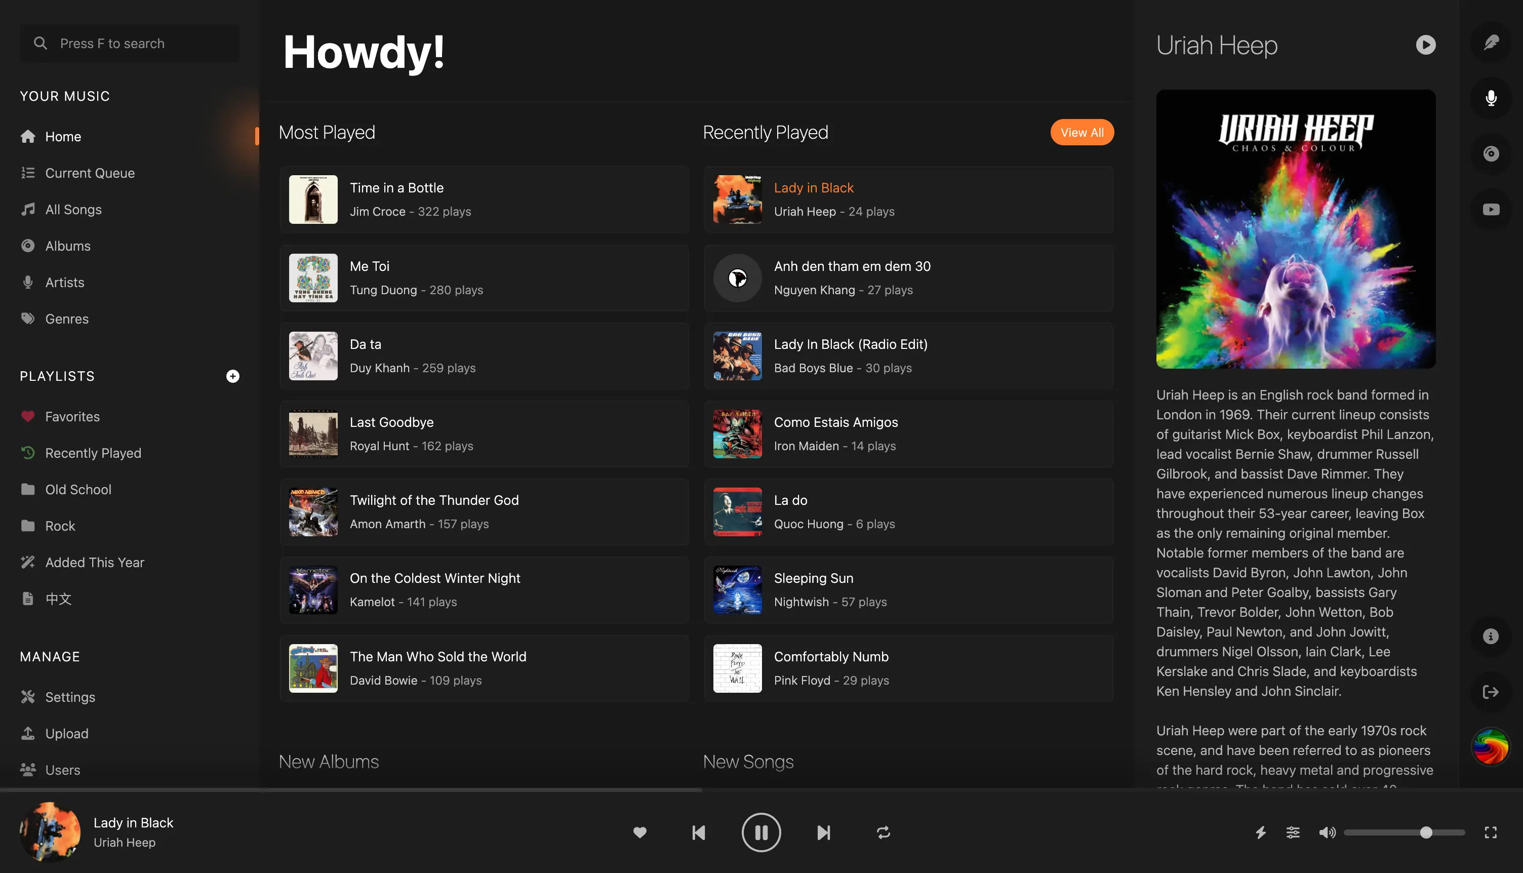Click View All for Recently Played

(x=1081, y=133)
